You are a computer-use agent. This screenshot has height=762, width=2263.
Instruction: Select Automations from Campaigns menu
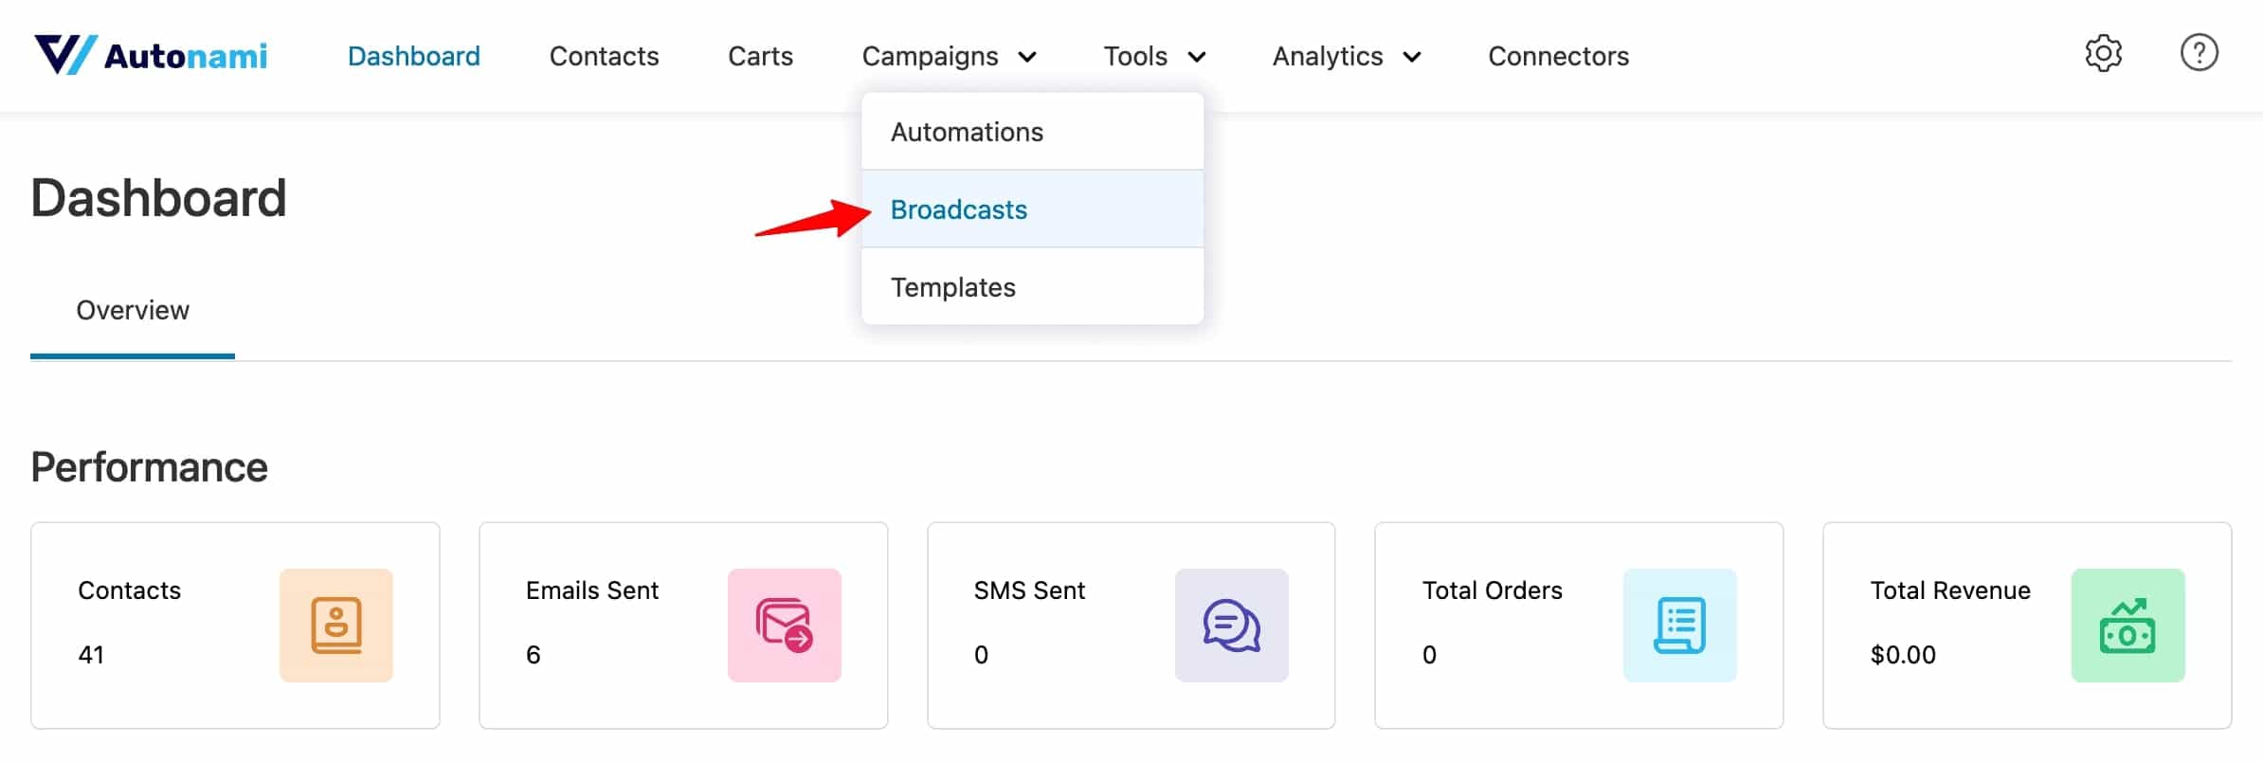[1033, 132]
